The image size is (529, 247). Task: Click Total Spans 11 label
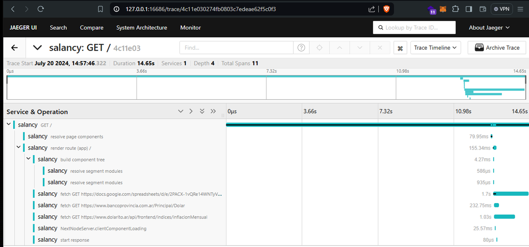coord(239,63)
